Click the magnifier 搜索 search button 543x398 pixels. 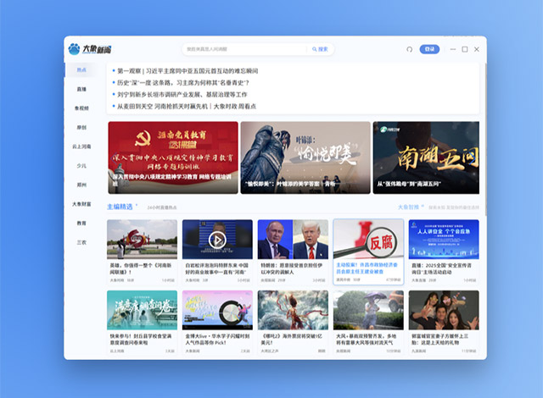click(x=320, y=49)
